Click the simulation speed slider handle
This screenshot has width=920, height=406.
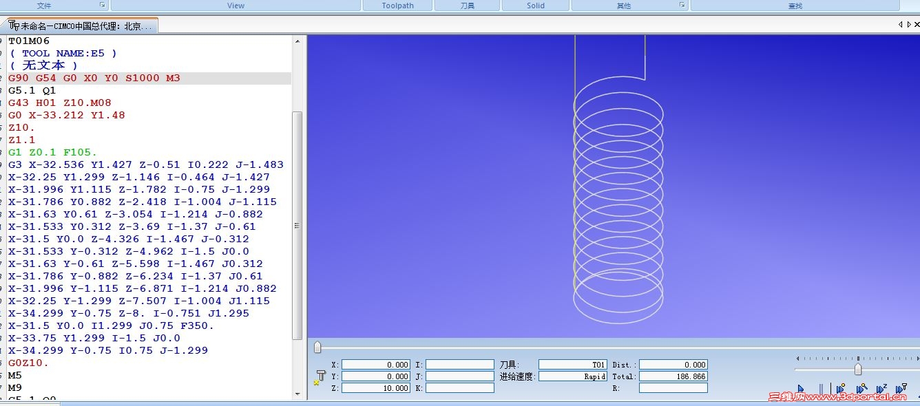pos(858,369)
